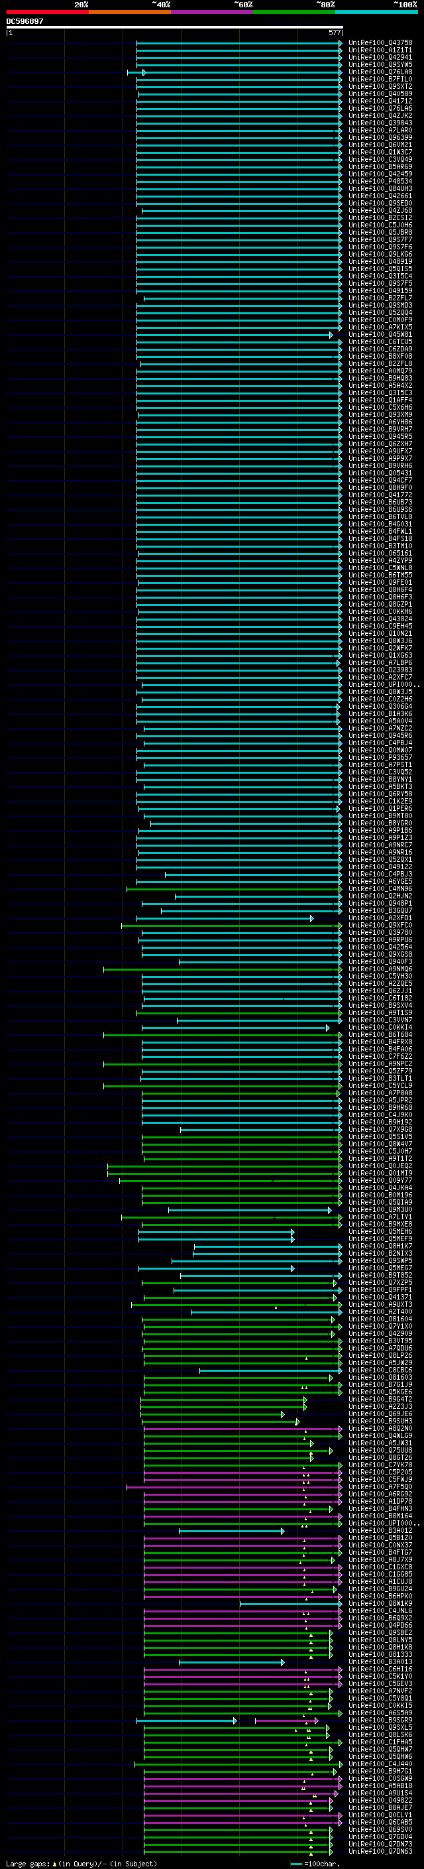Viewport: 424px width, 1869px height.
Task: Click the UniRef100_Q6VM21 hit name
Action: tap(380, 145)
